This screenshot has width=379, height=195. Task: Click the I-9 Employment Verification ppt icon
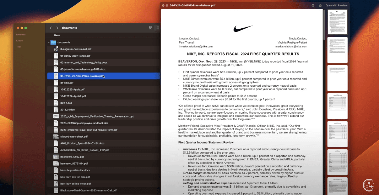[x=56, y=116]
